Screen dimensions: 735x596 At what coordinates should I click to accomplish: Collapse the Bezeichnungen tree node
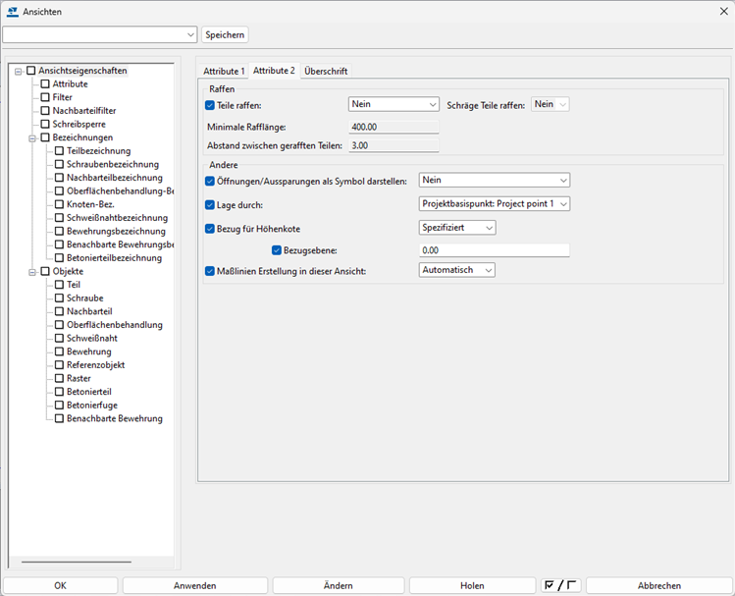pyautogui.click(x=32, y=137)
